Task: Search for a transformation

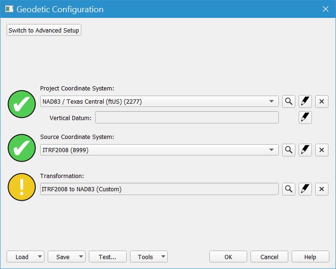Action: [x=288, y=189]
